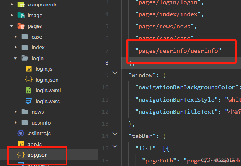The image size is (241, 166).
Task: Click the image folder icon
Action: click(21, 15)
